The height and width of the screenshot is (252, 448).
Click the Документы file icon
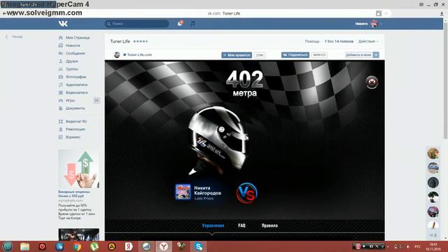coord(61,108)
